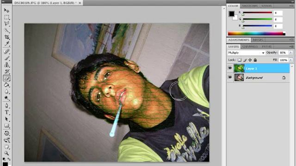
Task: Select the Rectangular Marquee tool
Action: 6,17
